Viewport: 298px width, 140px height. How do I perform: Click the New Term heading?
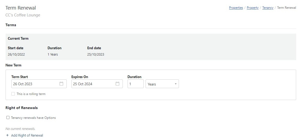tap(13, 65)
